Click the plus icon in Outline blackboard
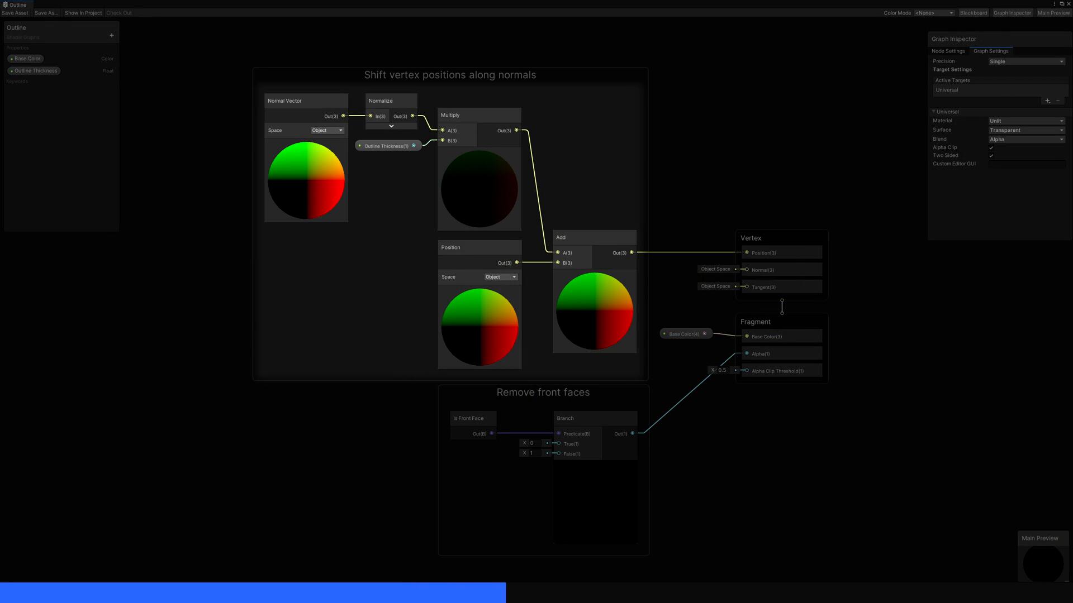Screen dimensions: 1073x603 [112, 36]
